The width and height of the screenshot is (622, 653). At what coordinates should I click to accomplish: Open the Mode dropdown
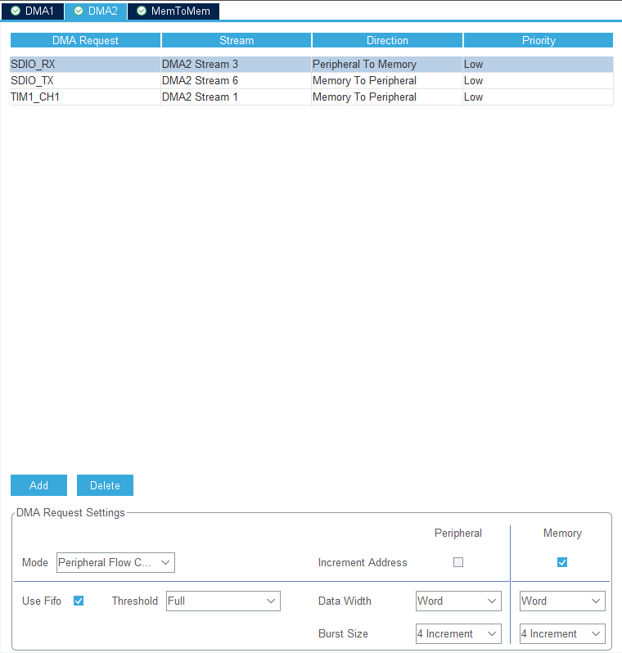[115, 563]
